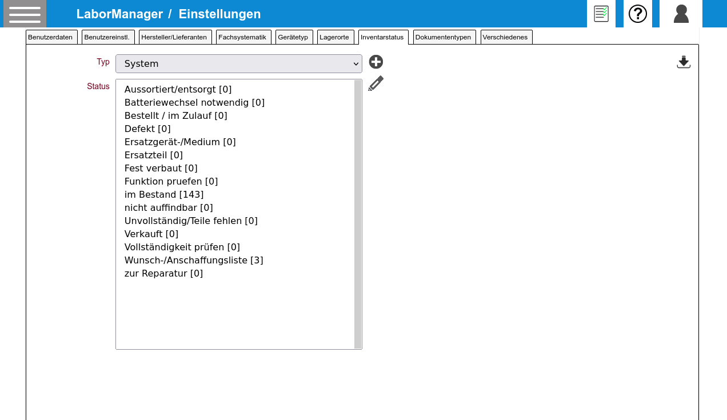Open the user profile icon
Viewport: 727px width, 420px height.
click(x=681, y=14)
